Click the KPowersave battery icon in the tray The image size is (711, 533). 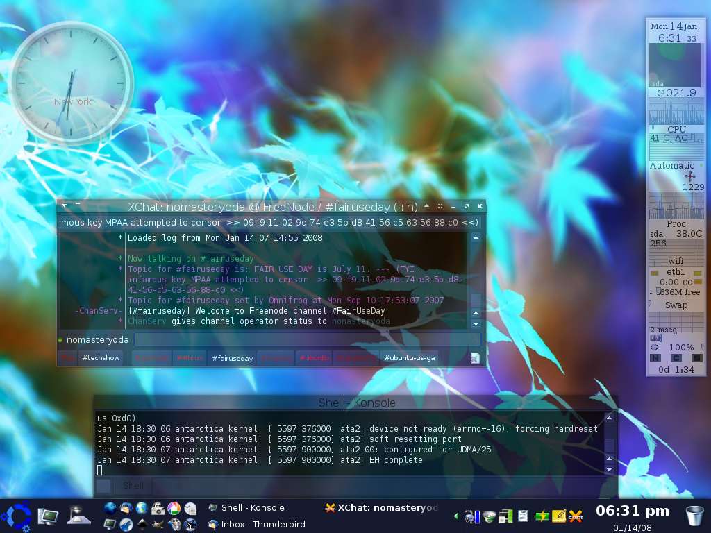(541, 516)
